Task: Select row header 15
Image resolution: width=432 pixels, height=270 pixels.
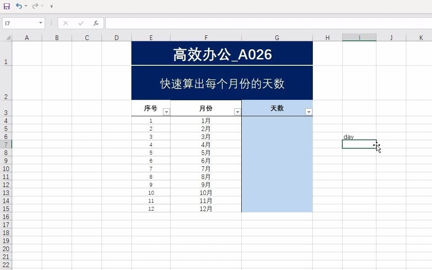Action: click(x=6, y=209)
